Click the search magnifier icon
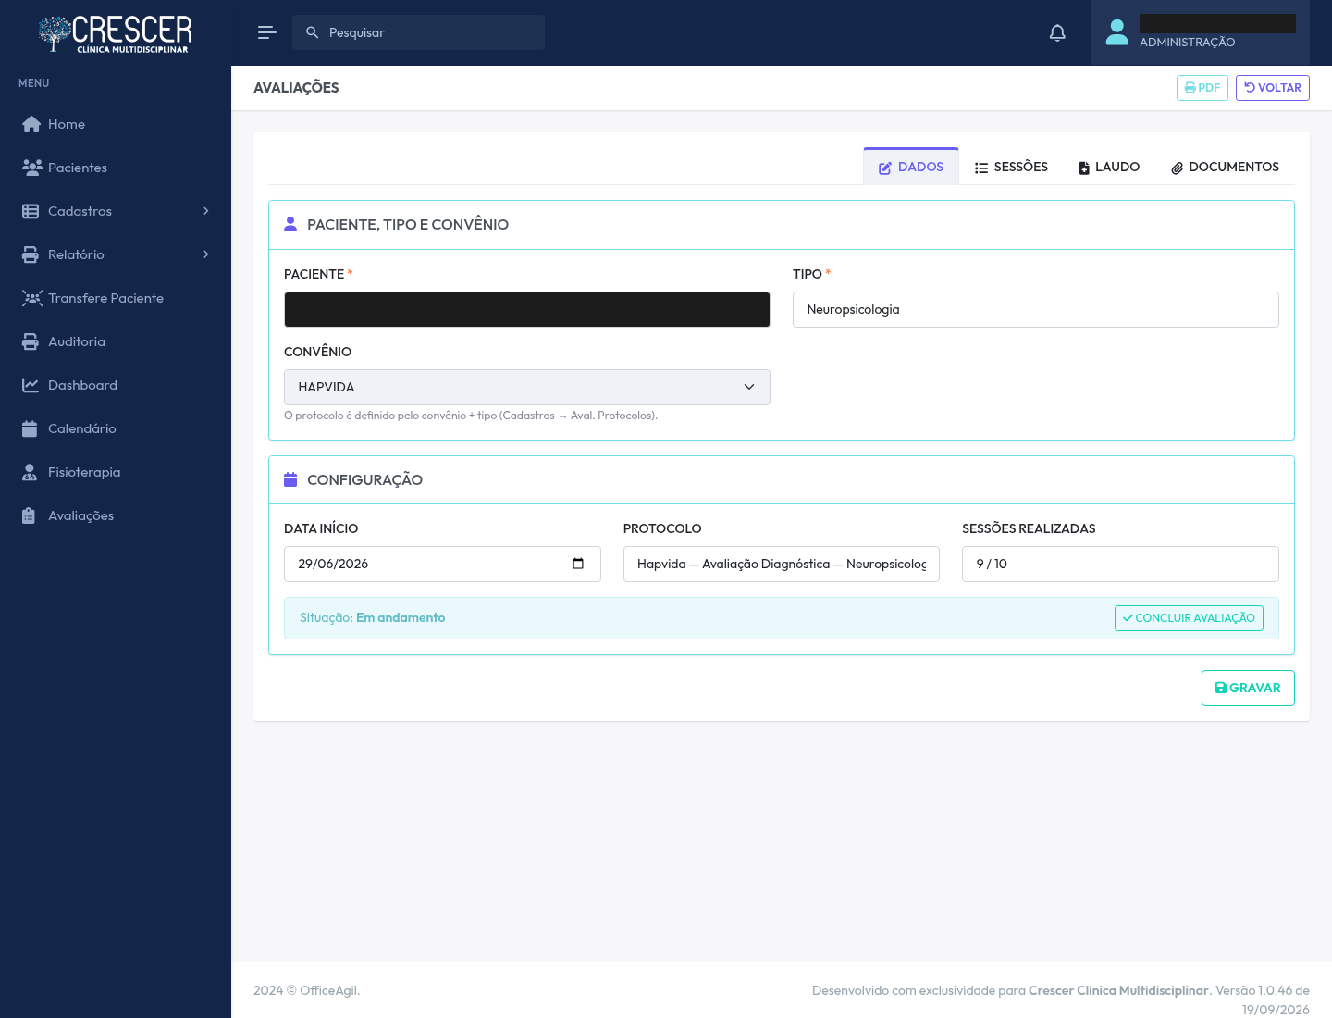Image resolution: width=1332 pixels, height=1018 pixels. pos(313,32)
